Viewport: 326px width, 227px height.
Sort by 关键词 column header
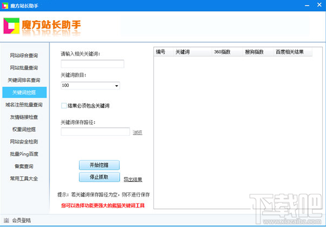192,52
